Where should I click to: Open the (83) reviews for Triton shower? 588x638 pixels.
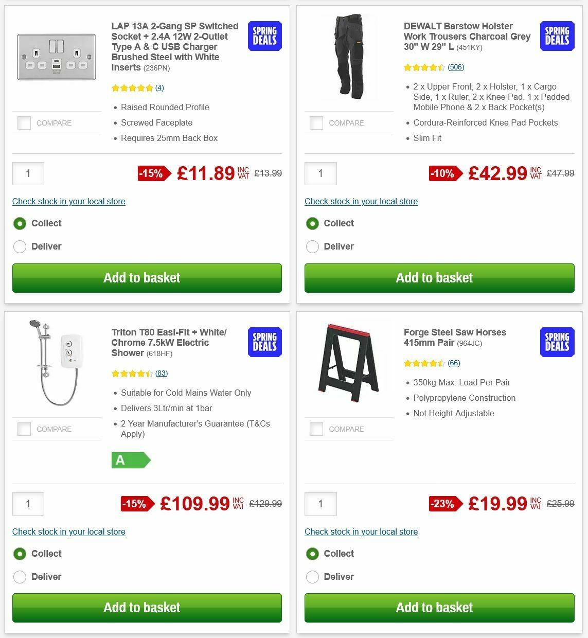pos(161,373)
